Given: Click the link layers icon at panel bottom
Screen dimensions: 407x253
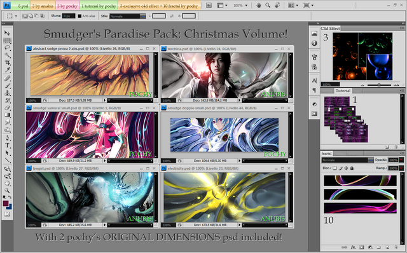Looking at the screenshot, I should pyautogui.click(x=344, y=248).
